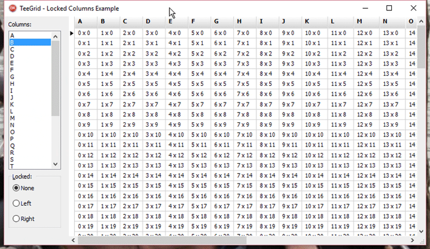
Task: Click the TeeGrid application icon in title bar
Action: point(12,8)
